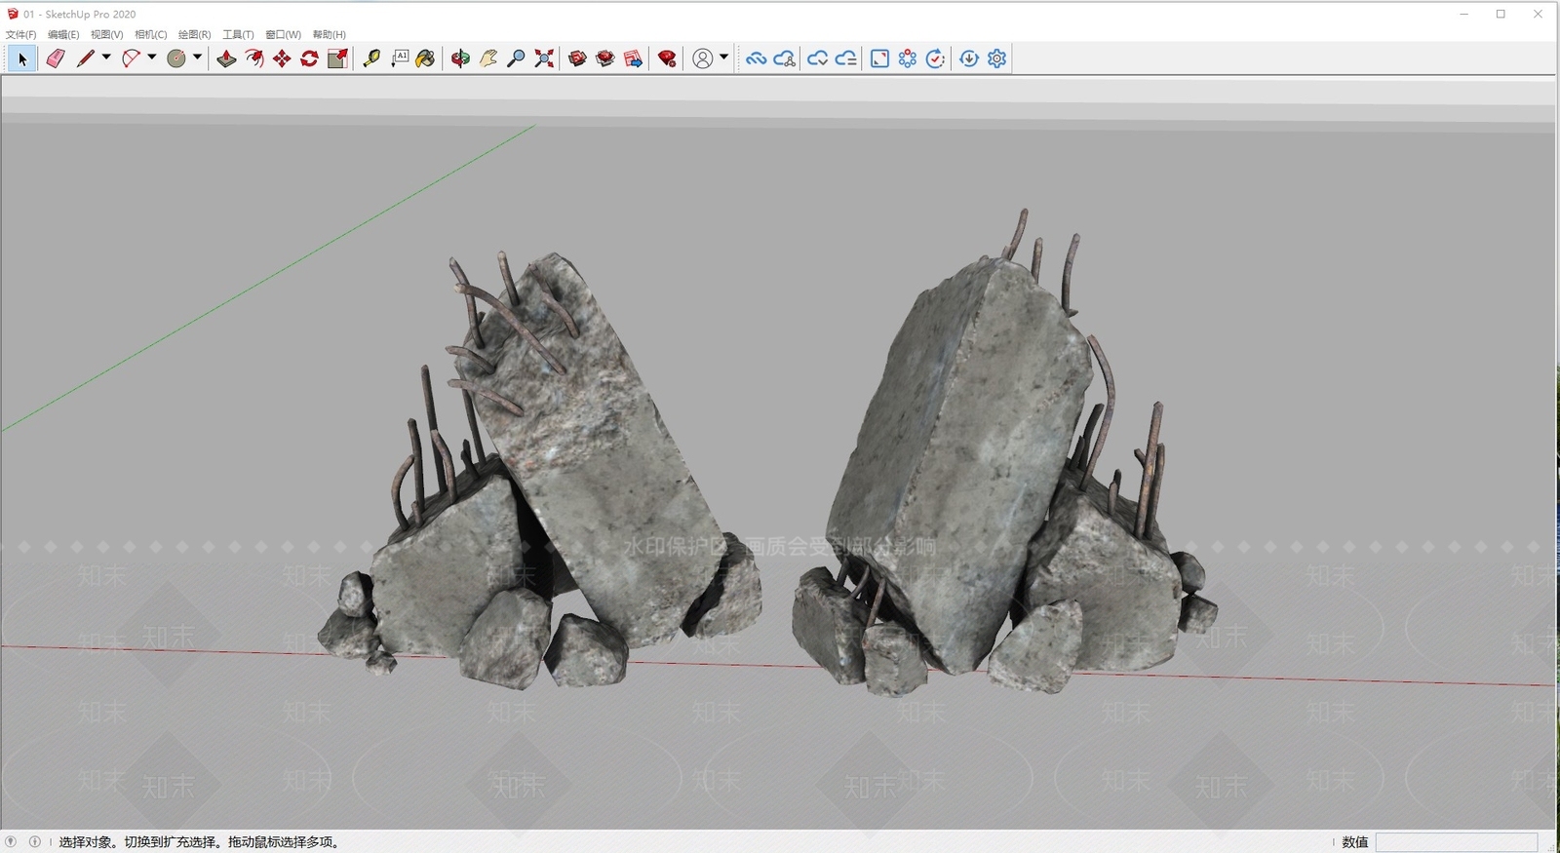Expand the Circle shape dropdown arrow
1560x853 pixels.
(x=197, y=58)
